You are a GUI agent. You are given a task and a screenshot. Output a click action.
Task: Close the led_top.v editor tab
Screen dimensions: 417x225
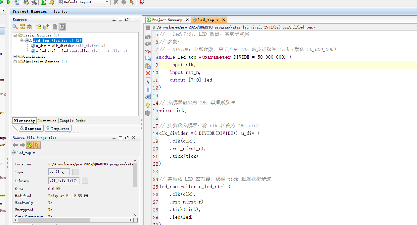point(224,20)
